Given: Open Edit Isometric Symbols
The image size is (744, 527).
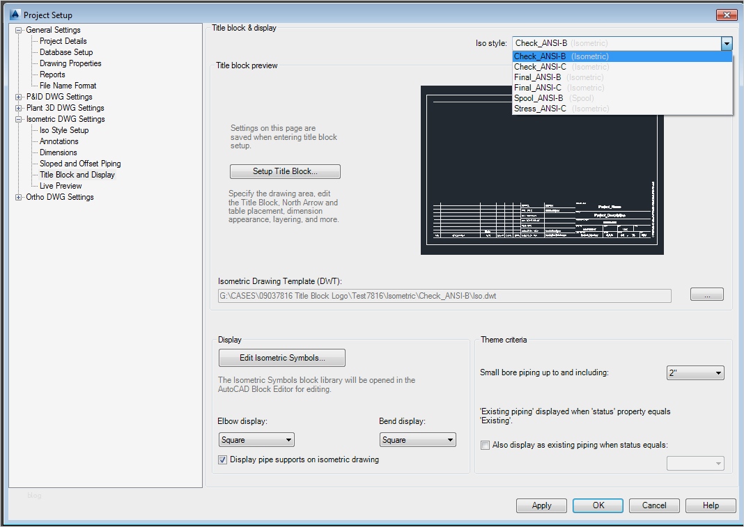Looking at the screenshot, I should [x=282, y=358].
